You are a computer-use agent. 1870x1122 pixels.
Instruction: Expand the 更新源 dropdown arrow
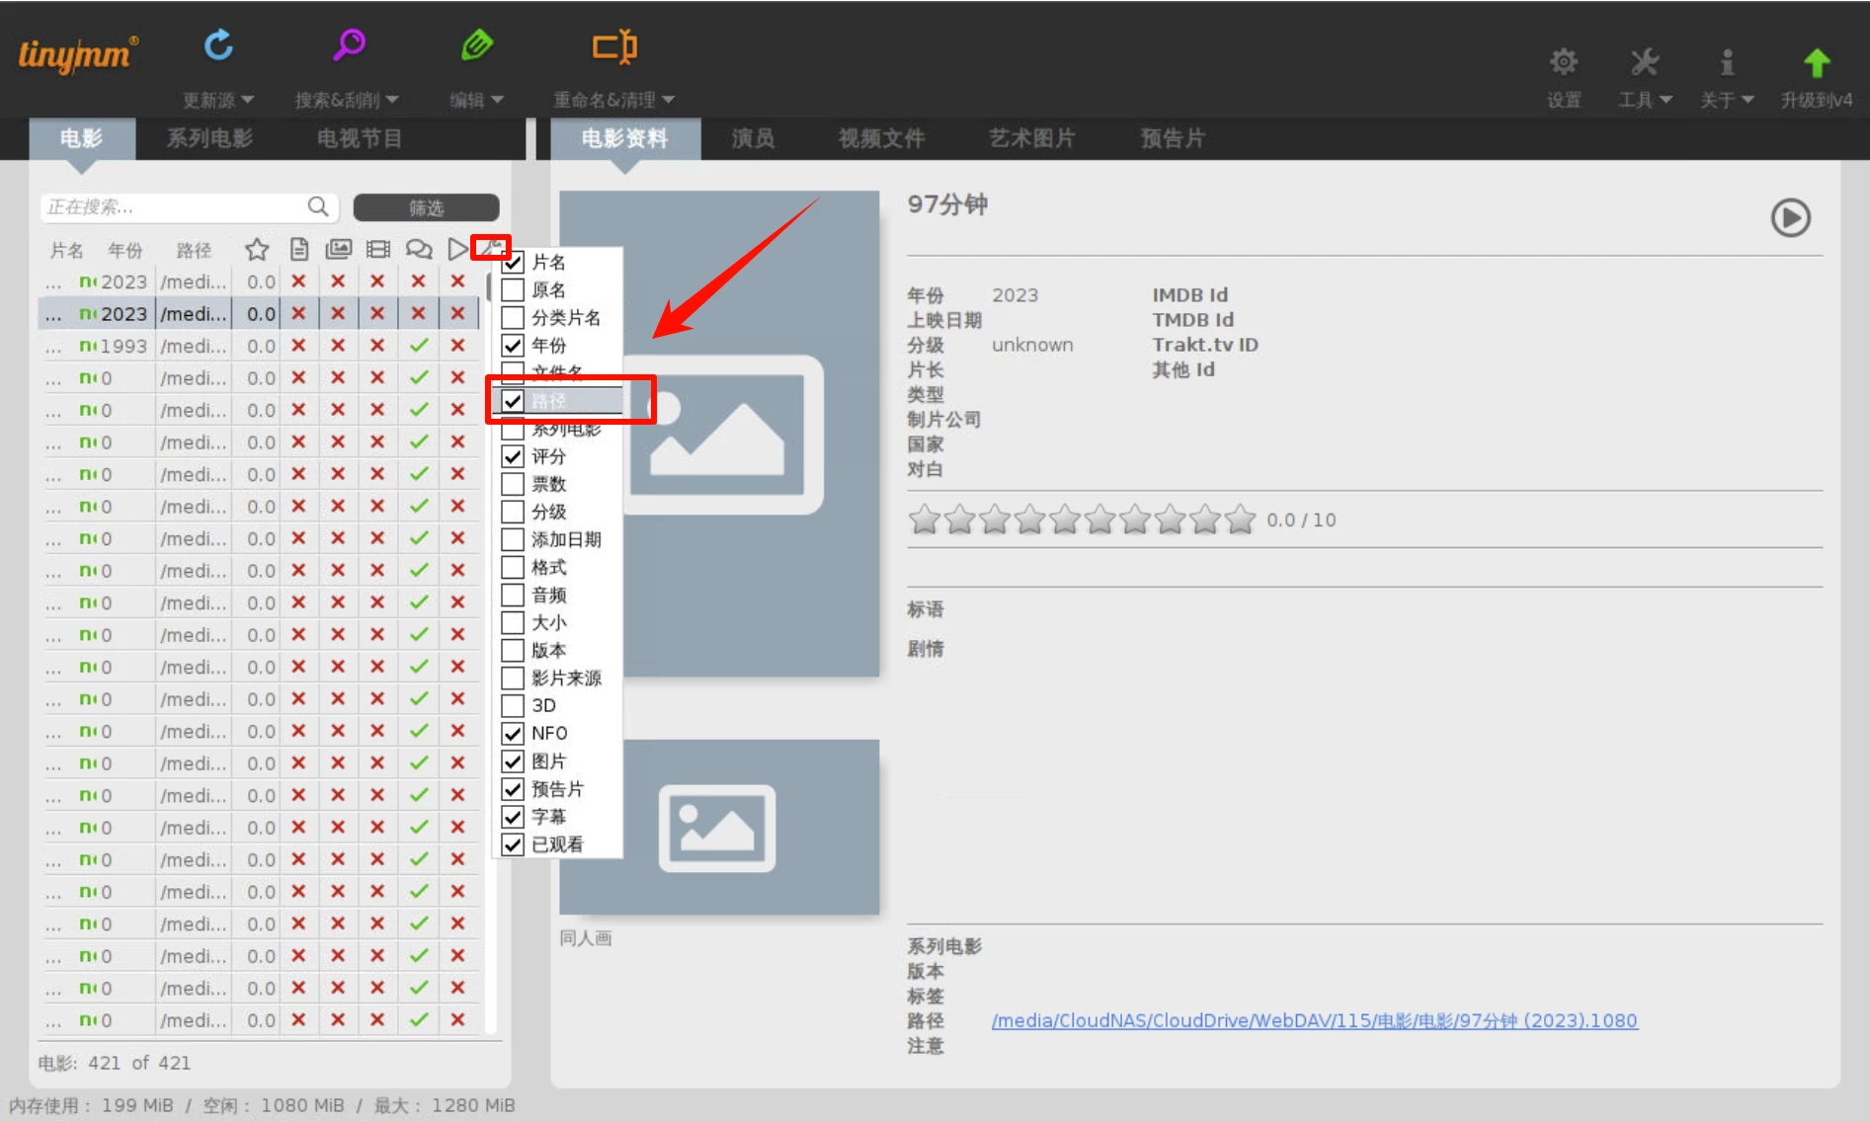coord(247,100)
